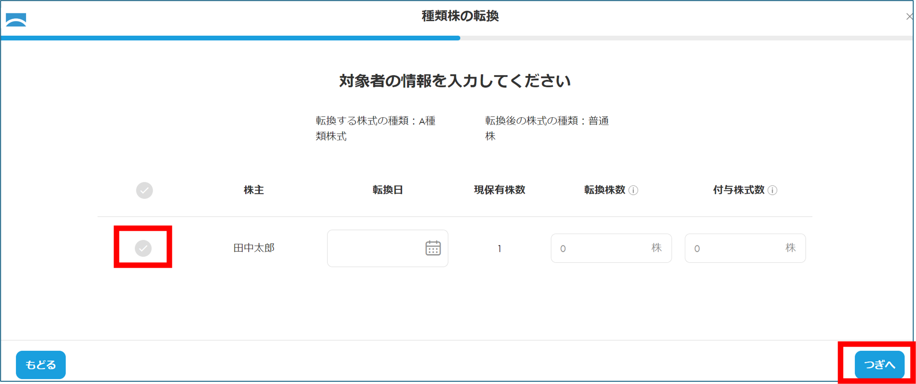The width and height of the screenshot is (916, 384).
Task: Click the 株主 column header
Action: click(254, 190)
